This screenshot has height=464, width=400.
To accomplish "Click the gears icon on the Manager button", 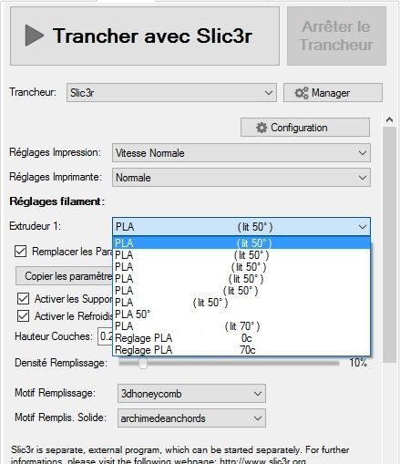I will pyautogui.click(x=302, y=93).
